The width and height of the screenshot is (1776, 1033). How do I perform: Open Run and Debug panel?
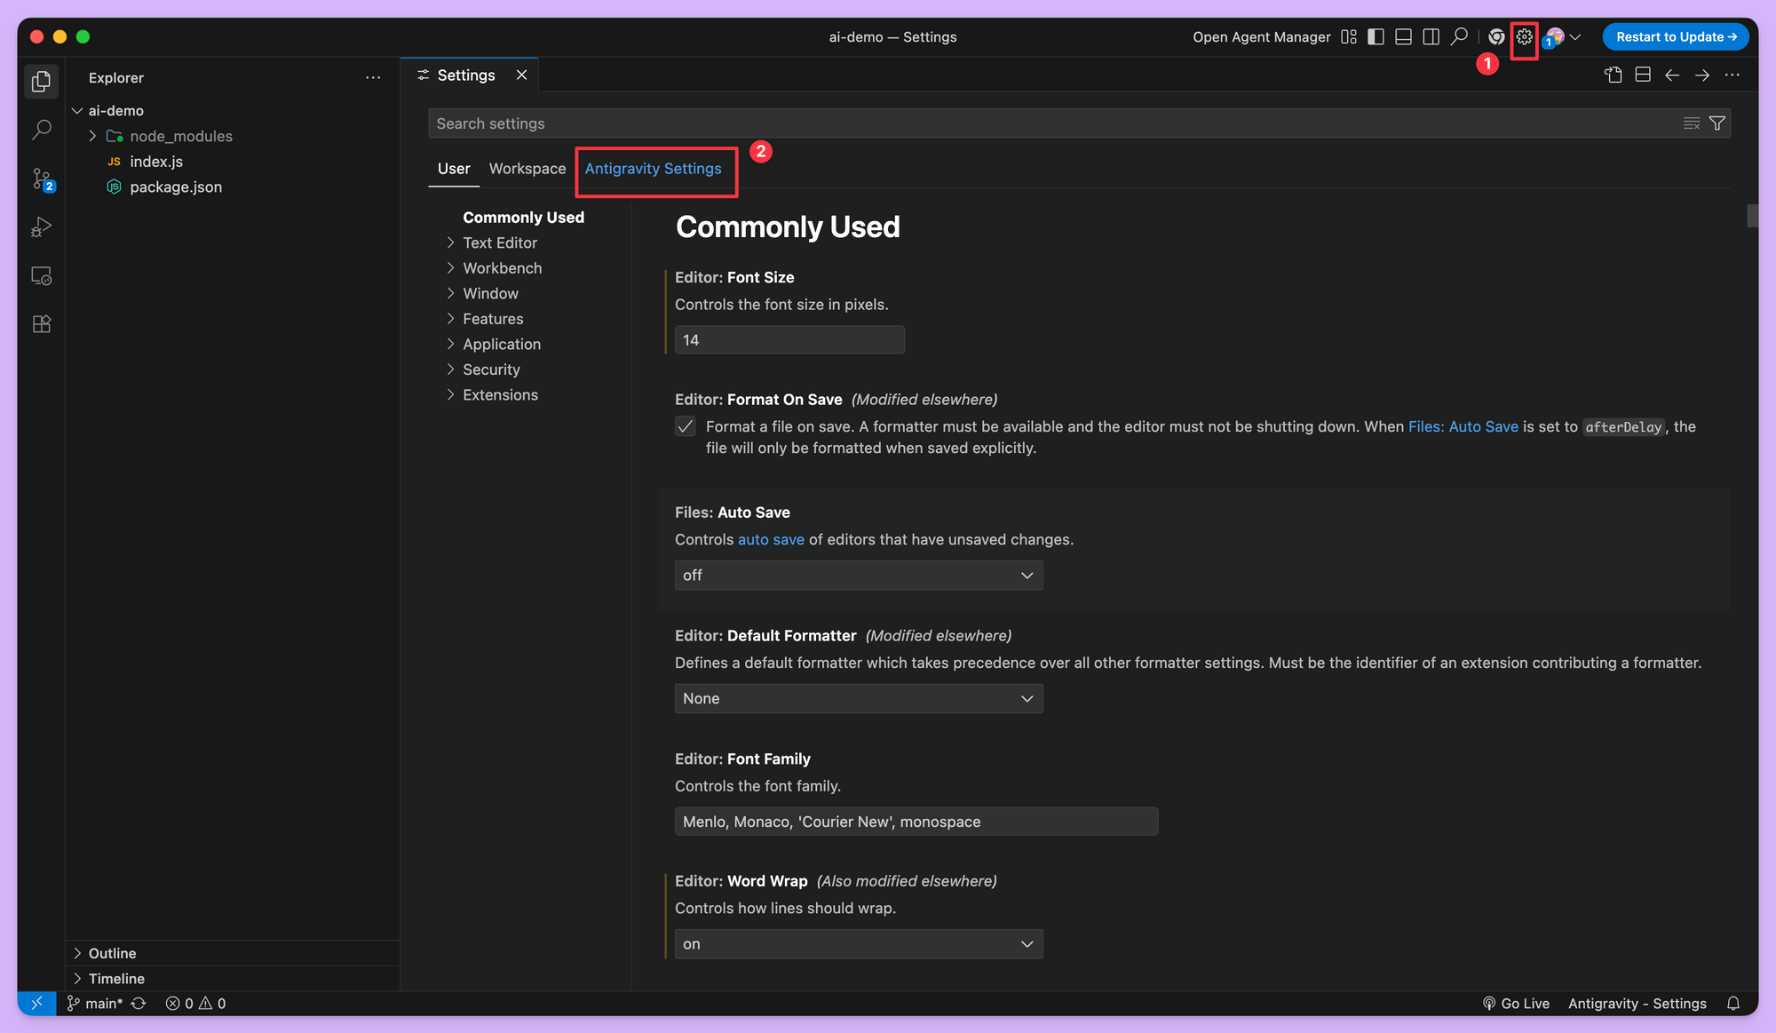point(41,227)
